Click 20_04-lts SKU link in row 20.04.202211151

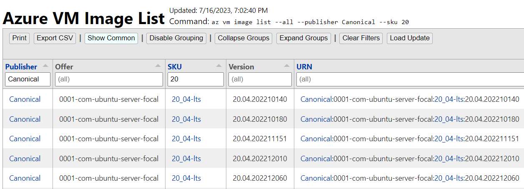click(186, 139)
